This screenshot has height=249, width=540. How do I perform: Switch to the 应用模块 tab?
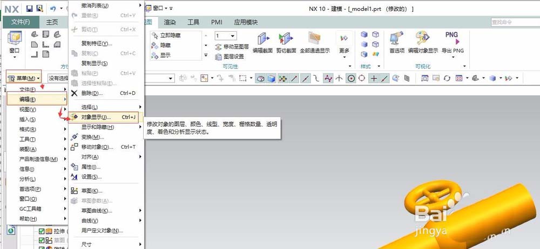point(246,22)
